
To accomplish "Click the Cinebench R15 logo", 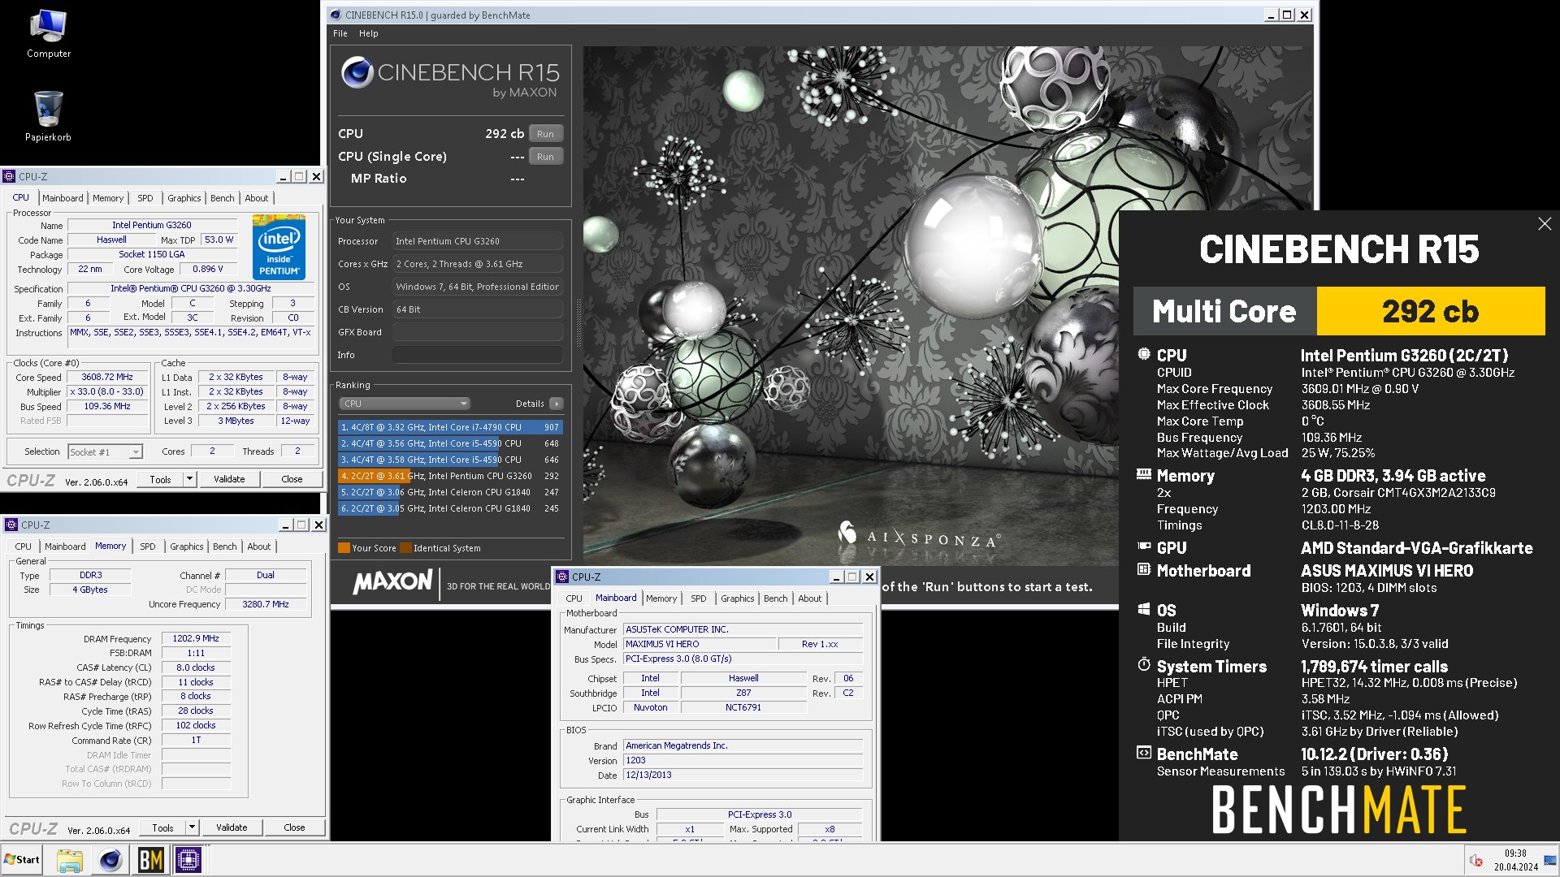I will (451, 78).
